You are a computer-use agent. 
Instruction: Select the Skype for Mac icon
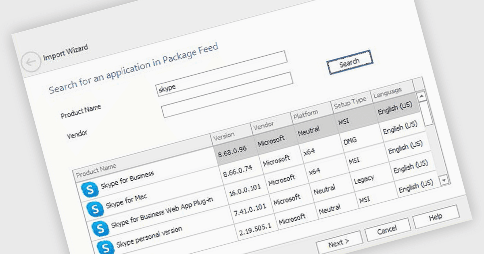tap(95, 210)
